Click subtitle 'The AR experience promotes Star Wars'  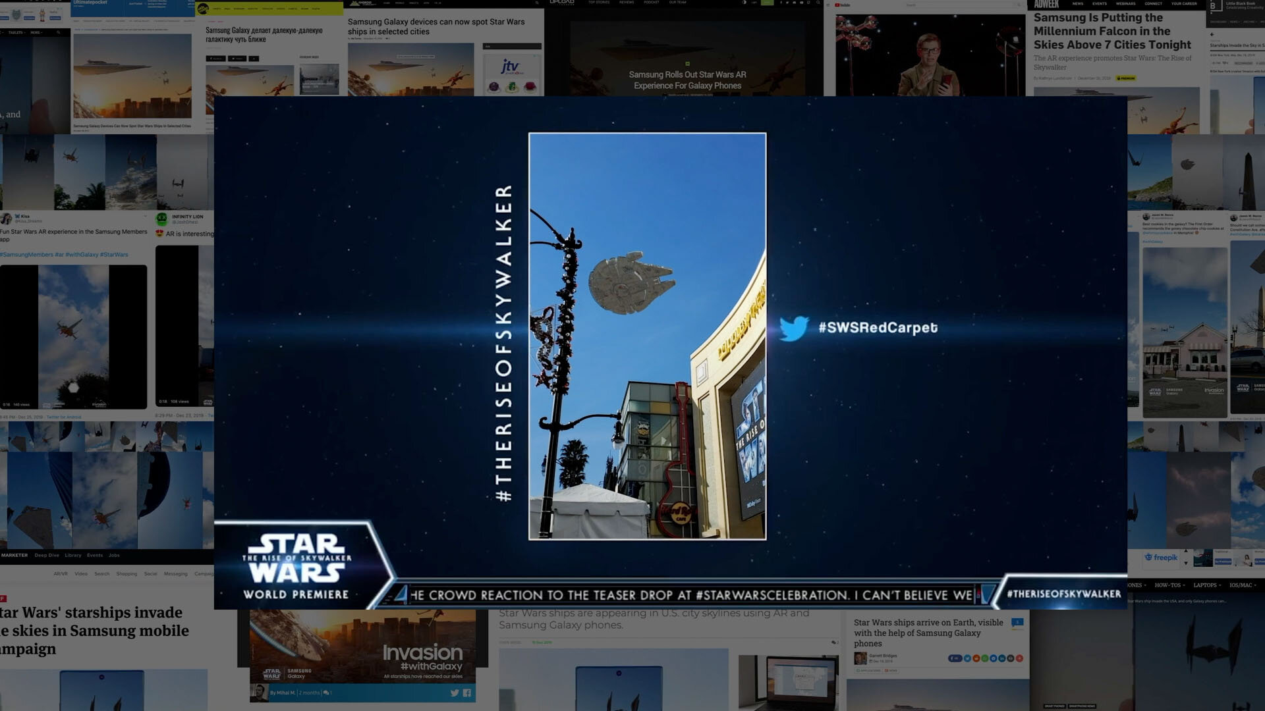[x=1112, y=63]
